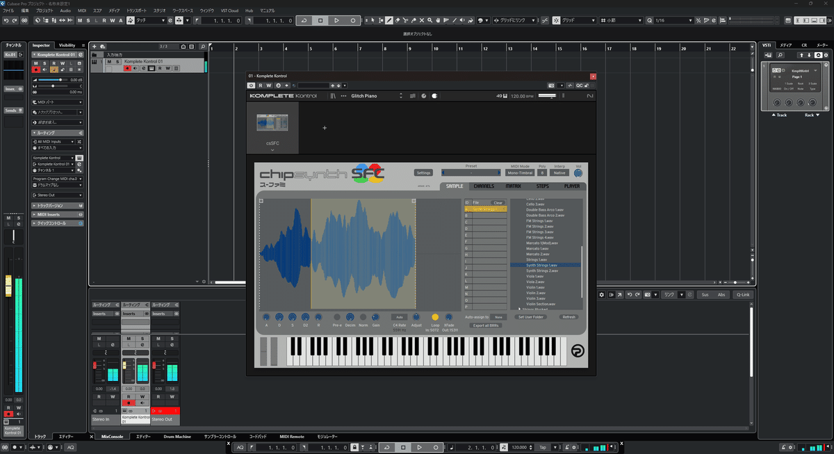
Task: Click the Native Instruments logo in Komplete Kontrol
Action: [588, 96]
